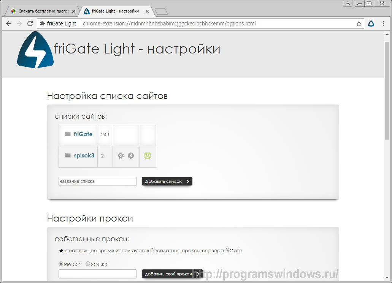
Task: Click the 'название списка' input field
Action: [x=98, y=181]
